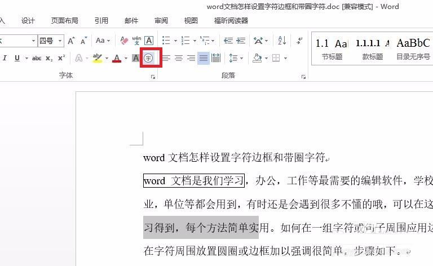
Task: Apply the 节标题 style
Action: (x=332, y=49)
